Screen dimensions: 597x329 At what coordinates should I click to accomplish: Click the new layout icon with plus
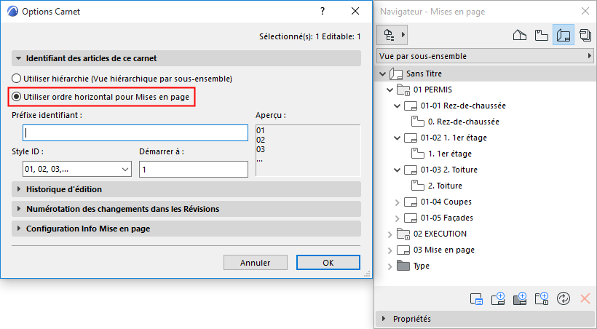(x=499, y=298)
